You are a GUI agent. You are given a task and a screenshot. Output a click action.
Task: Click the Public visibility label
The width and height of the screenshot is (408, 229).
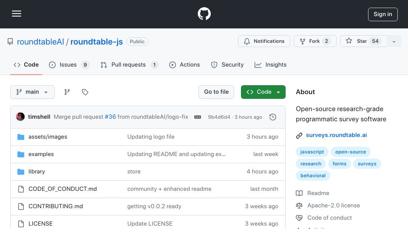pyautogui.click(x=137, y=42)
